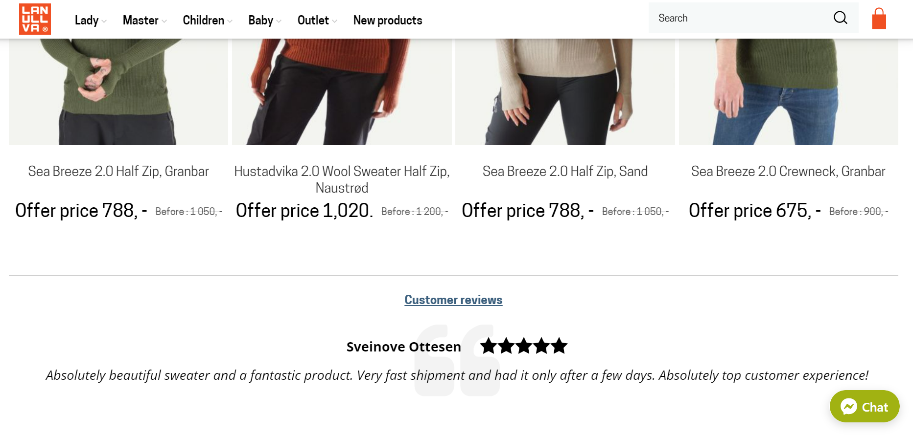Open Sea Breeze 2.0 Crewneck, Granbar title
The height and width of the screenshot is (438, 913).
tap(788, 172)
